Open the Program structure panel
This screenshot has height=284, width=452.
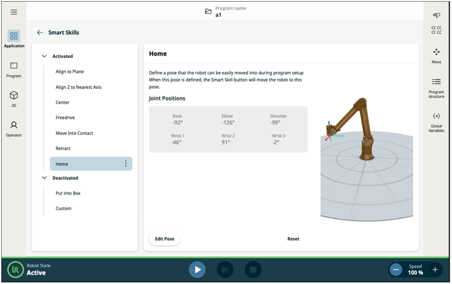point(436,85)
